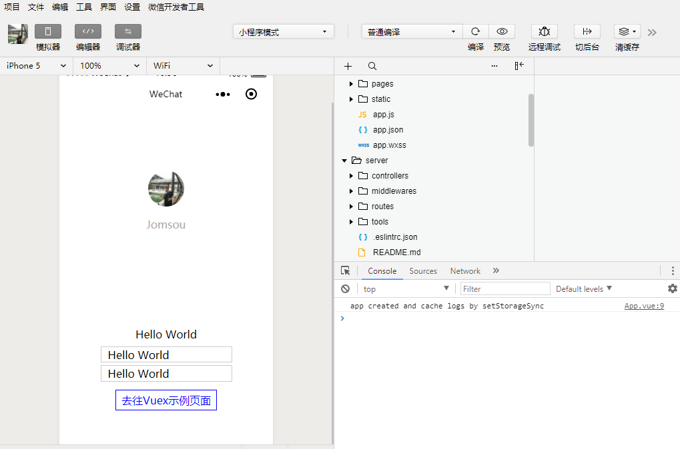Open the 工具 menu
Image resolution: width=680 pixels, height=449 pixels.
pos(84,7)
